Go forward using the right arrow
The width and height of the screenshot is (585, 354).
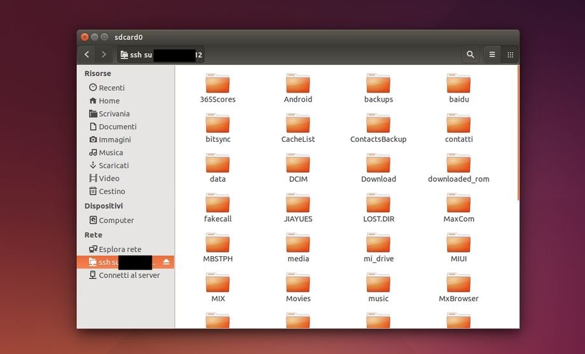104,55
